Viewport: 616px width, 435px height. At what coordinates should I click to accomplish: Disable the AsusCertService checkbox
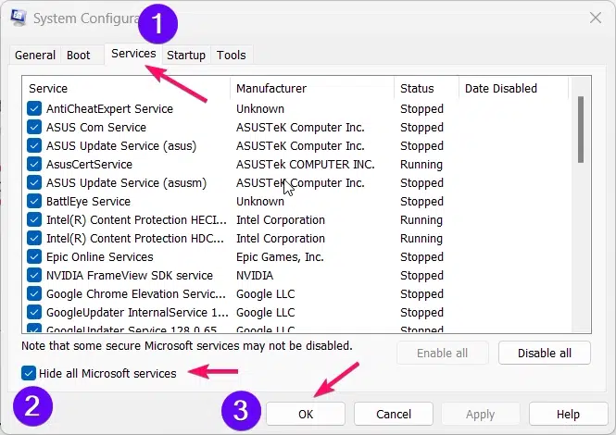coord(34,164)
